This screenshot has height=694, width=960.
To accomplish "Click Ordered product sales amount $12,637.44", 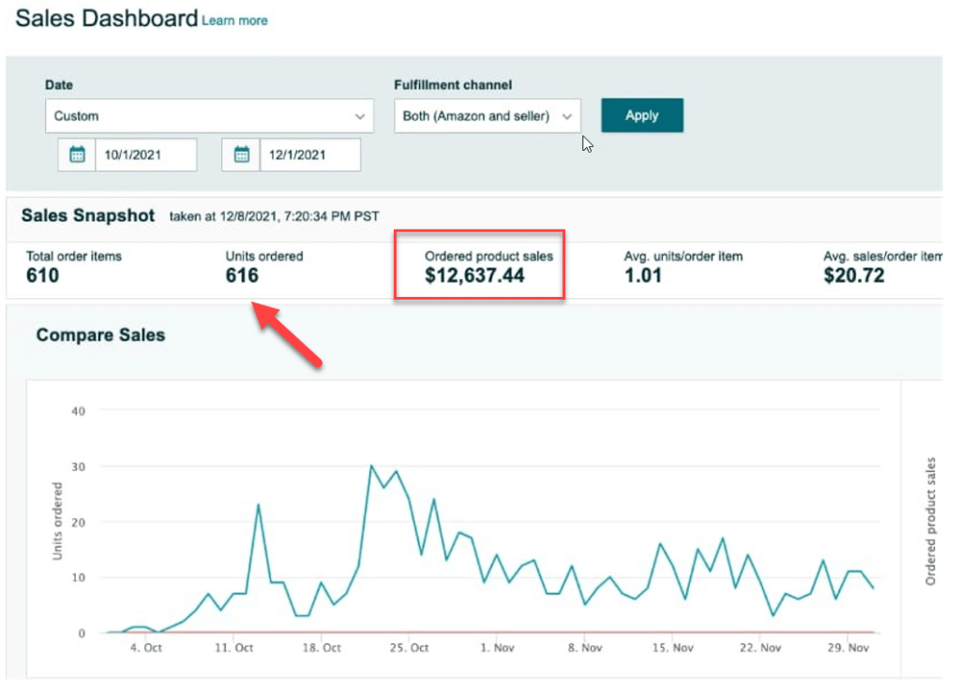I will click(474, 275).
